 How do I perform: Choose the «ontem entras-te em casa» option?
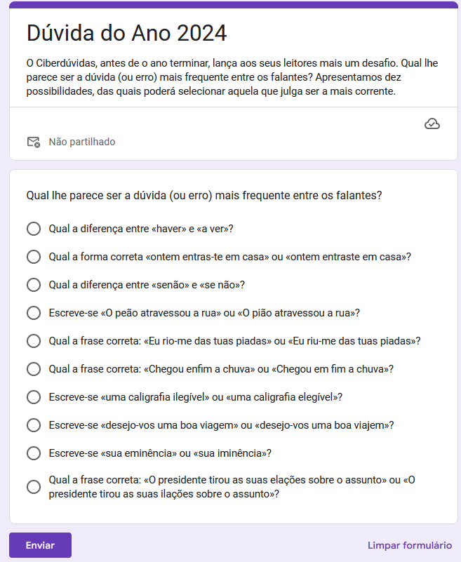pos(33,257)
